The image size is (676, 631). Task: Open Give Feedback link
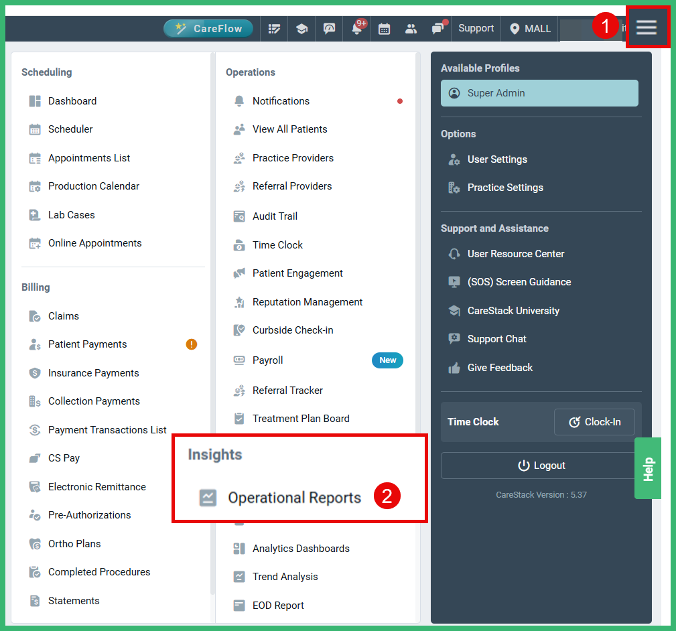coord(501,367)
